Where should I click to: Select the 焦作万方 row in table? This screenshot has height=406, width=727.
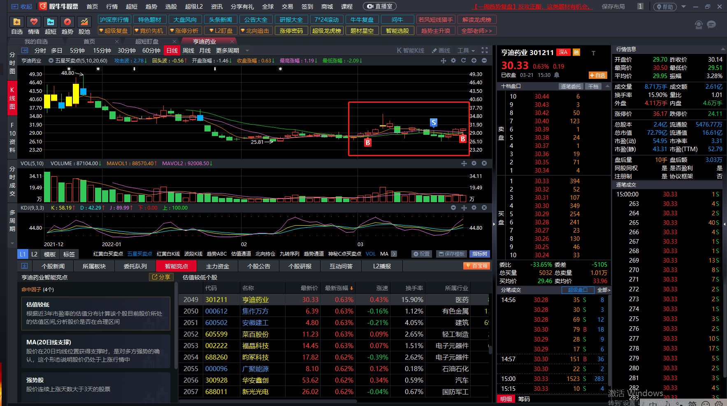click(334, 311)
